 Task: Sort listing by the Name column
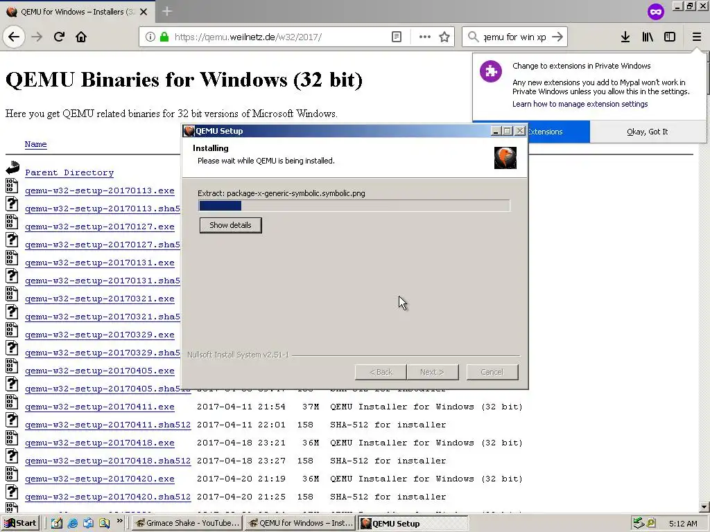click(x=36, y=144)
